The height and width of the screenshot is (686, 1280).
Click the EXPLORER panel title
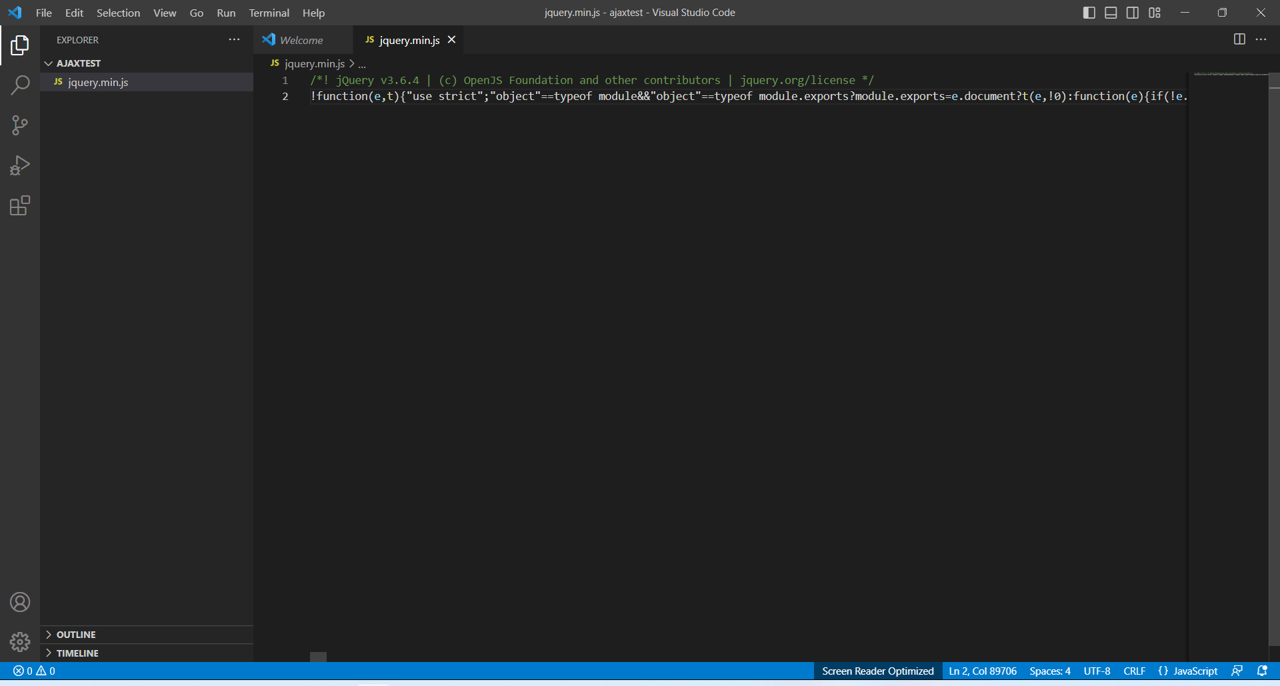pyautogui.click(x=77, y=40)
